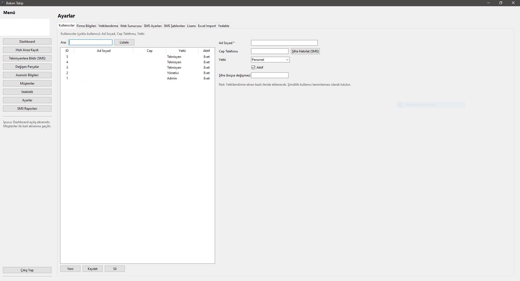
Task: Open Müşteriler in the side menu
Action: 27,83
